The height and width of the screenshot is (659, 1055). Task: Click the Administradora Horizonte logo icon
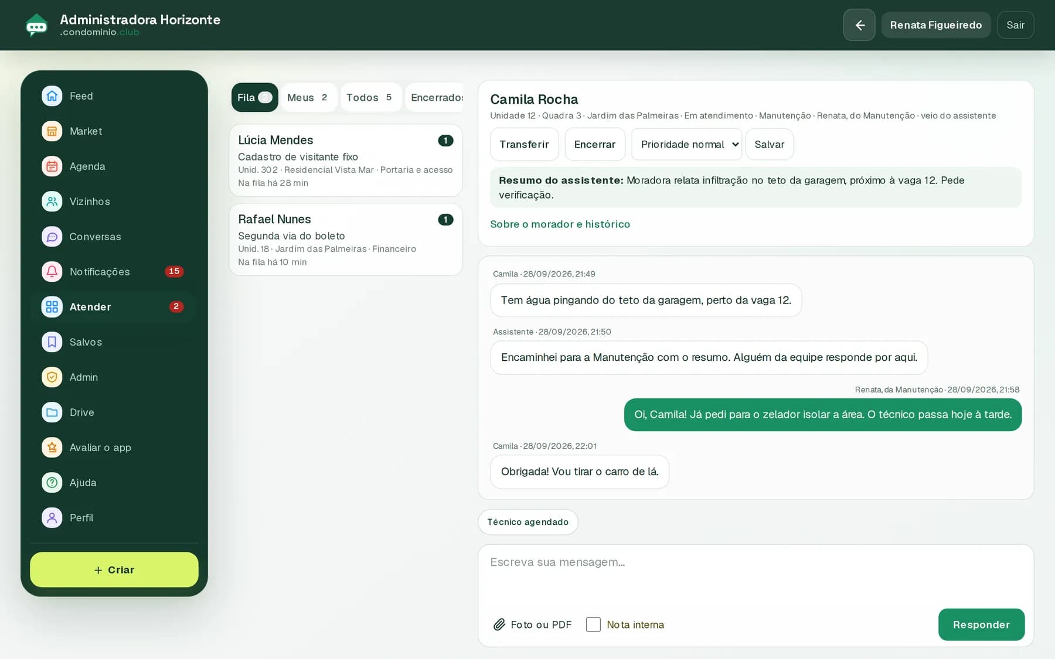tap(36, 25)
